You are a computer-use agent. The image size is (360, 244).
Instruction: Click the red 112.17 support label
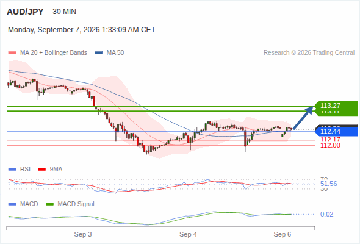[330, 139]
